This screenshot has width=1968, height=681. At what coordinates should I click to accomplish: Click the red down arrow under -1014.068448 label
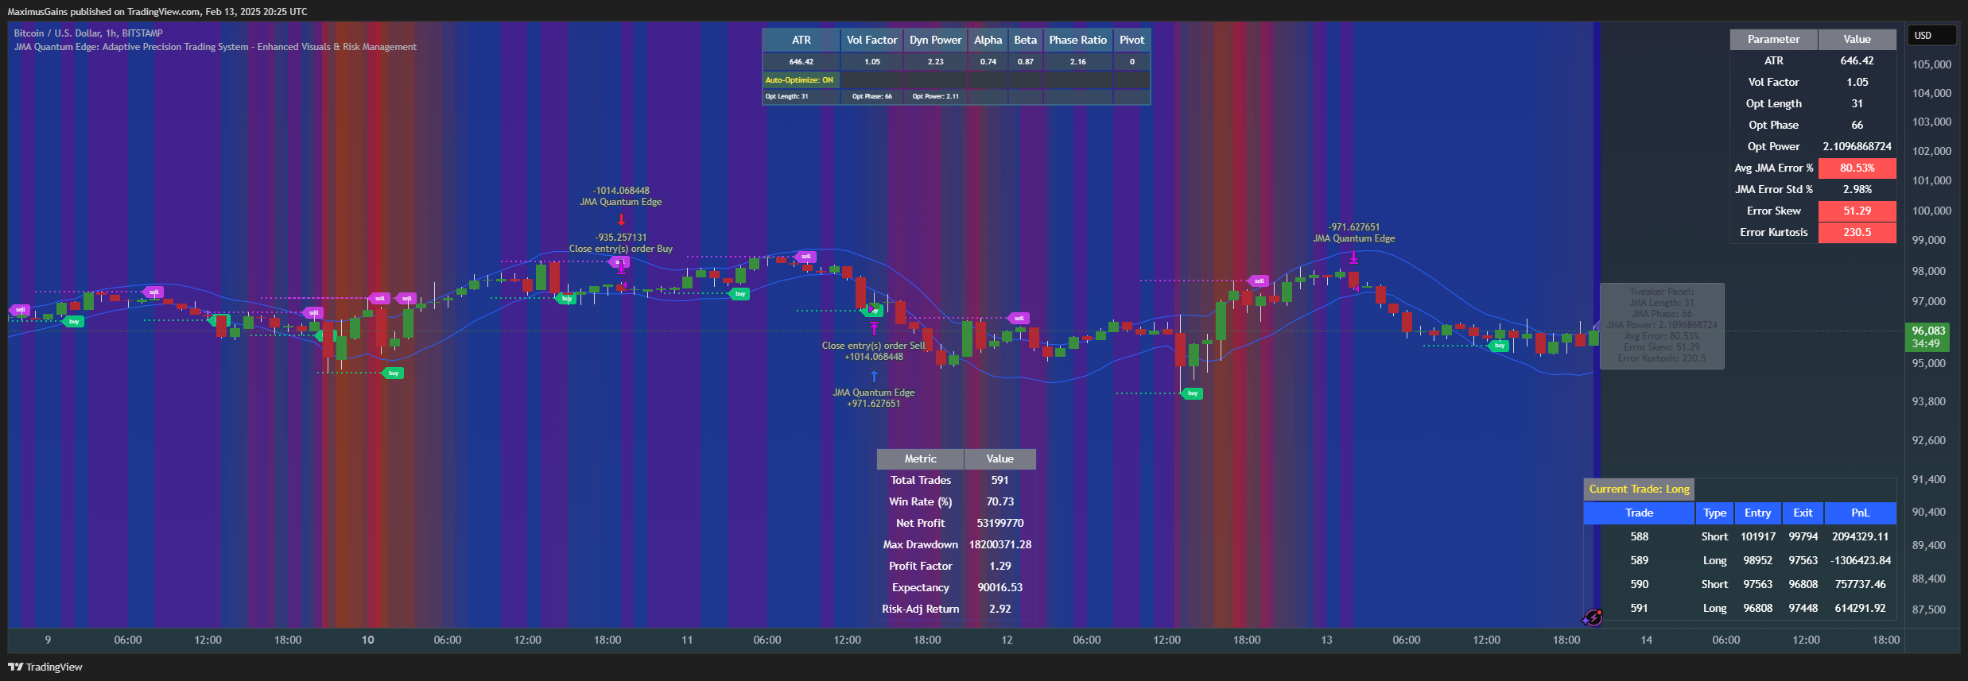(x=621, y=219)
